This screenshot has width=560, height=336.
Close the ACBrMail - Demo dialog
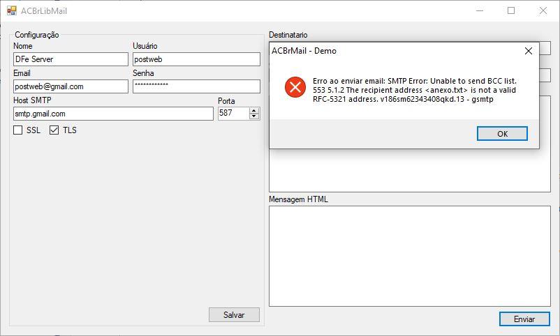click(x=529, y=51)
